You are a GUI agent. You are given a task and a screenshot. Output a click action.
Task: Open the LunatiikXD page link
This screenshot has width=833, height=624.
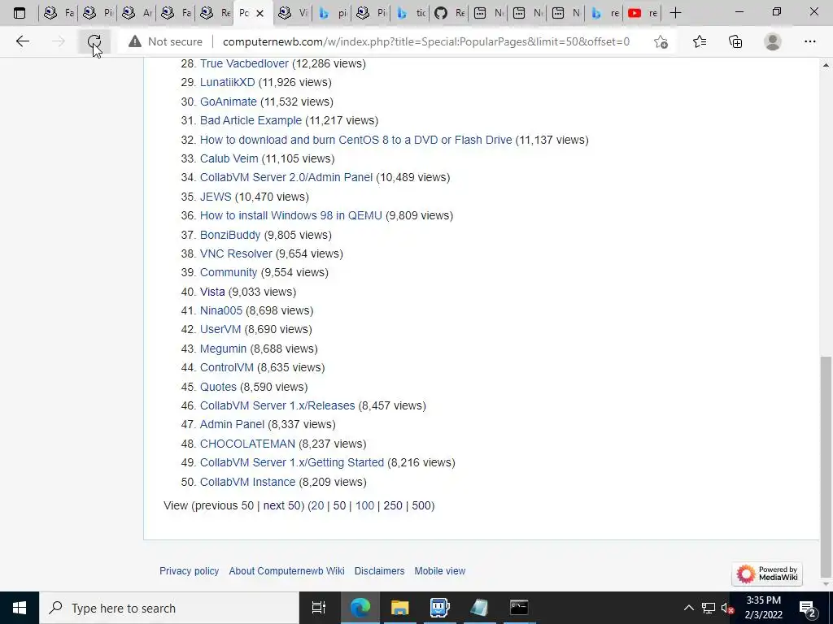[x=228, y=82]
